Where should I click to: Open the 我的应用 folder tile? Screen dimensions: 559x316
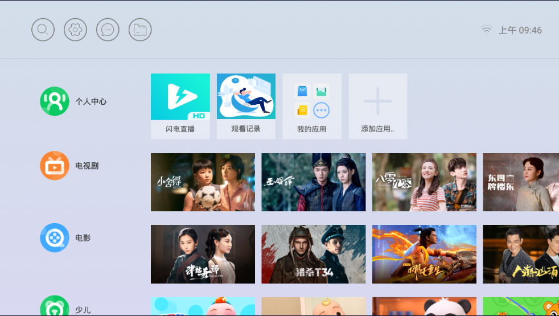click(312, 106)
